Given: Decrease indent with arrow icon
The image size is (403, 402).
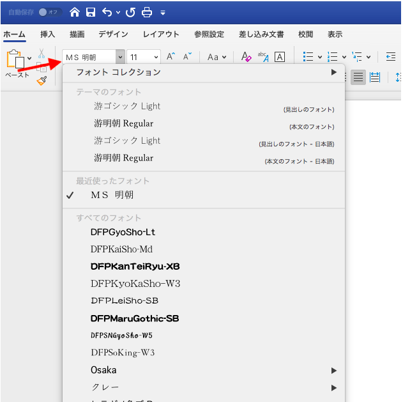Looking at the screenshot, I should (391, 57).
